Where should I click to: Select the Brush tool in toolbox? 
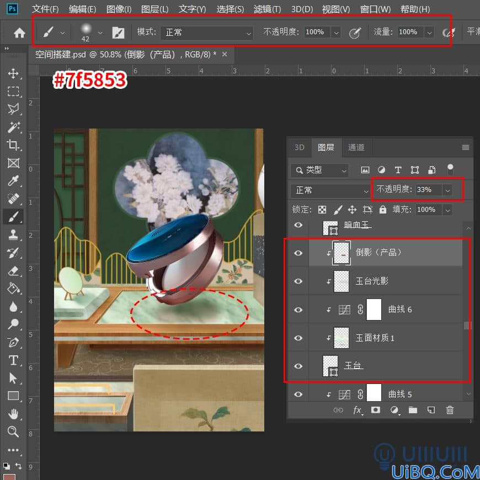(13, 217)
